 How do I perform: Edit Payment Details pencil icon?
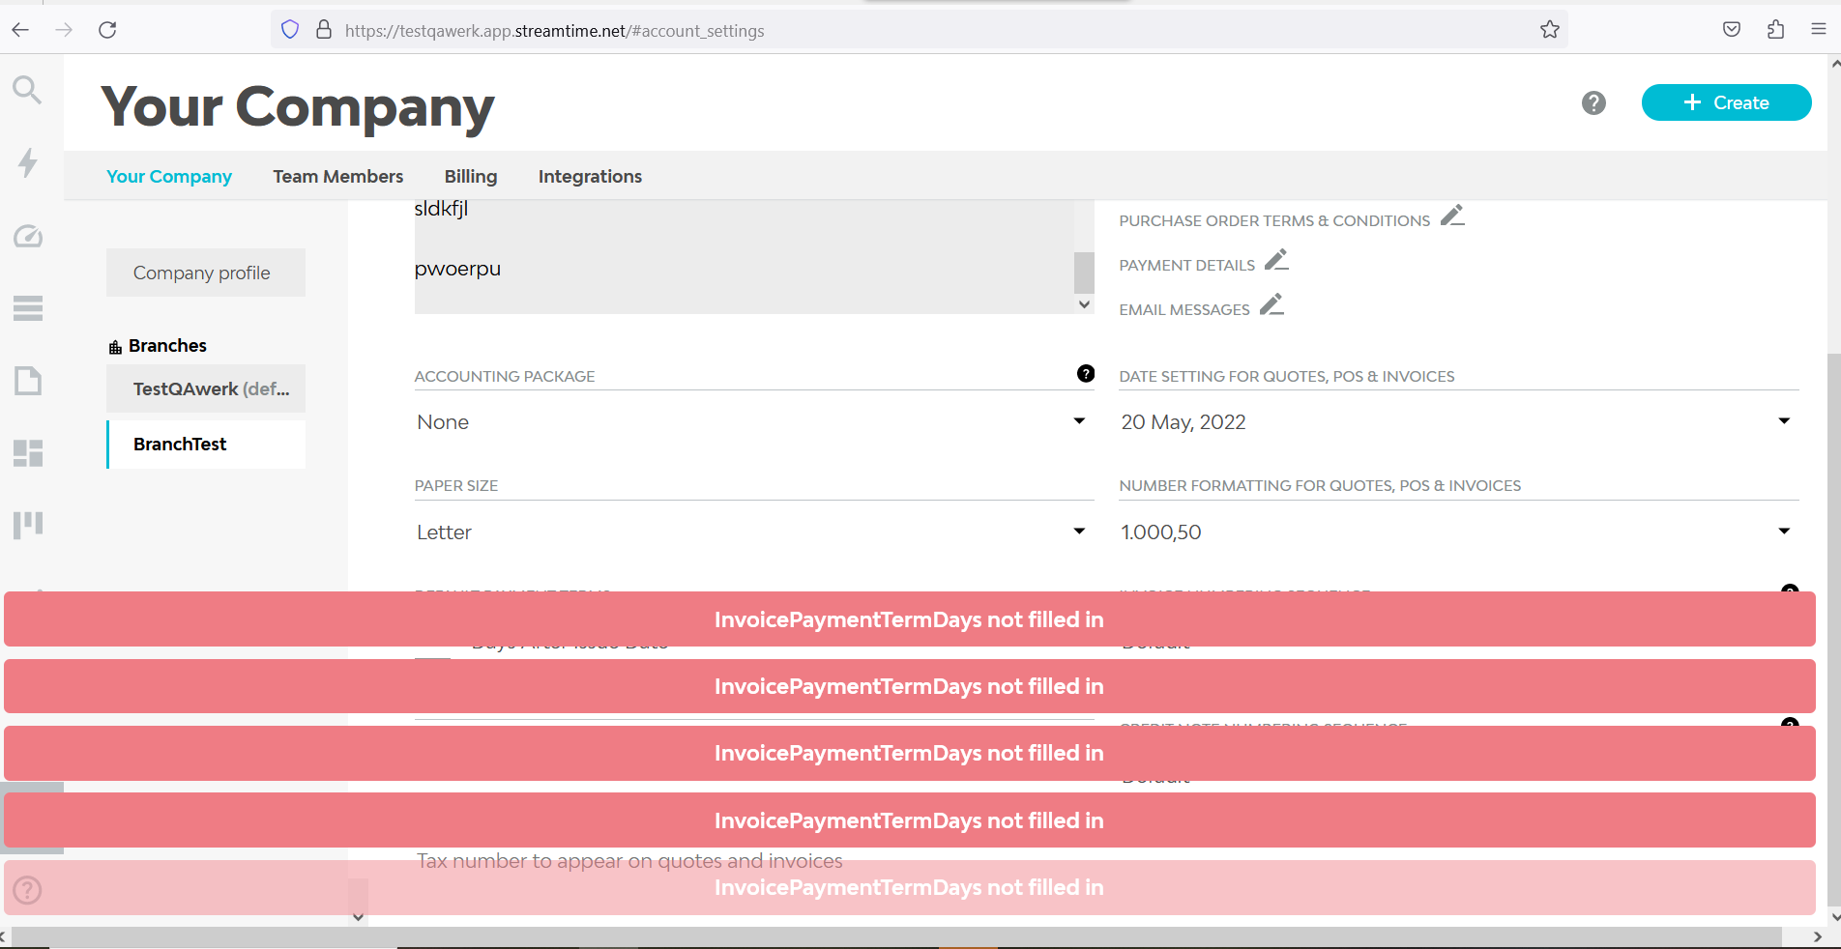point(1276,260)
